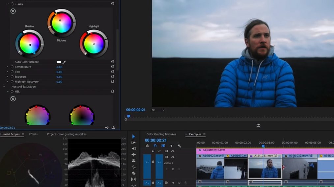Click V2 sync lock icon
334x187 pixels.
tap(166, 151)
